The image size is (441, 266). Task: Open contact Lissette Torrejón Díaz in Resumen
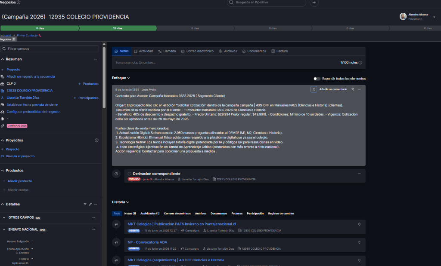pos(23,98)
